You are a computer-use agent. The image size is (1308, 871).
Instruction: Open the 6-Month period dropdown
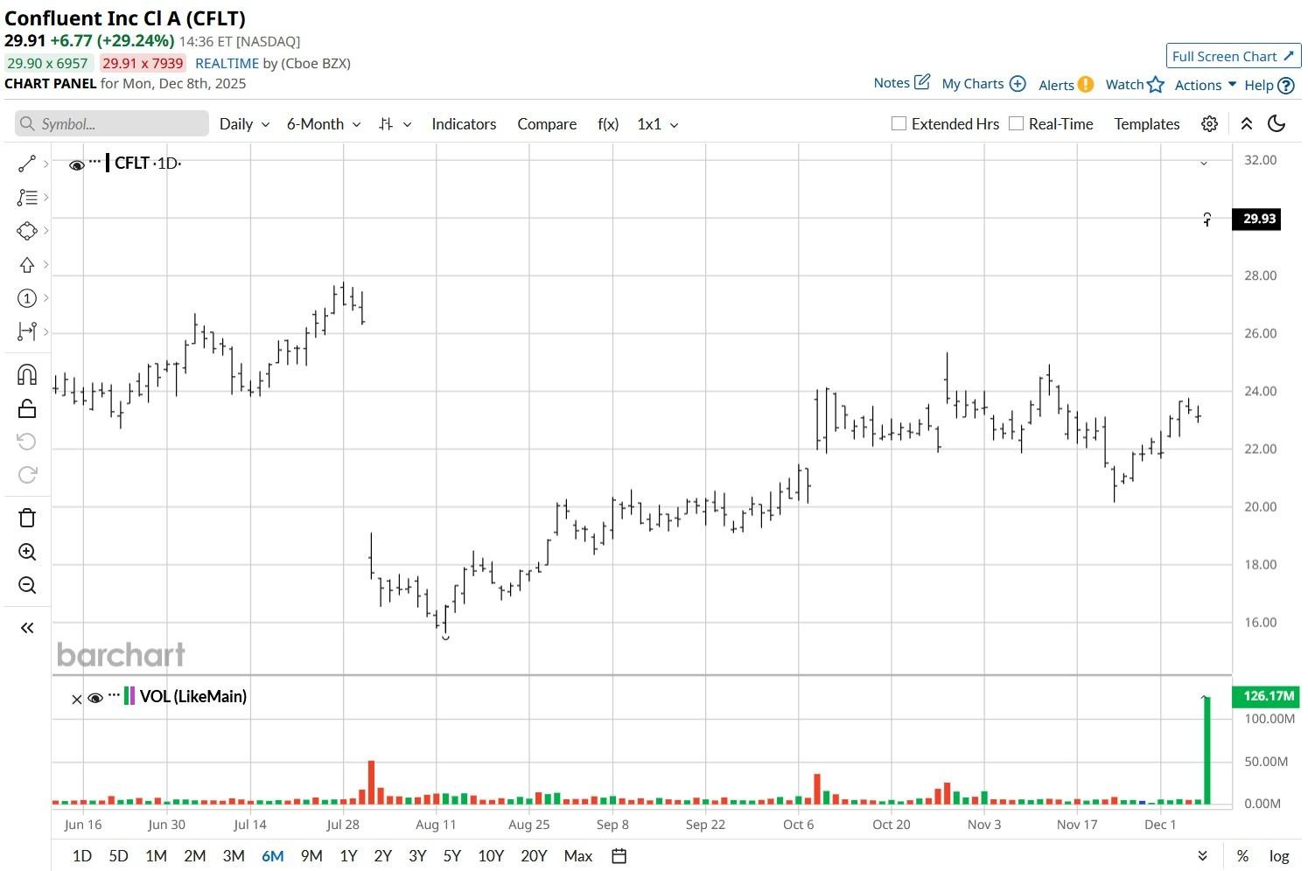click(324, 124)
